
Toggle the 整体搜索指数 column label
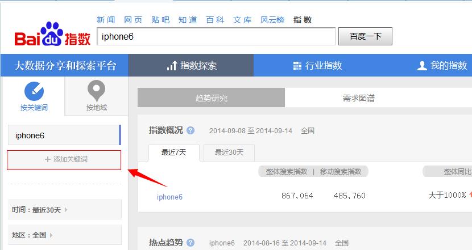pos(286,172)
